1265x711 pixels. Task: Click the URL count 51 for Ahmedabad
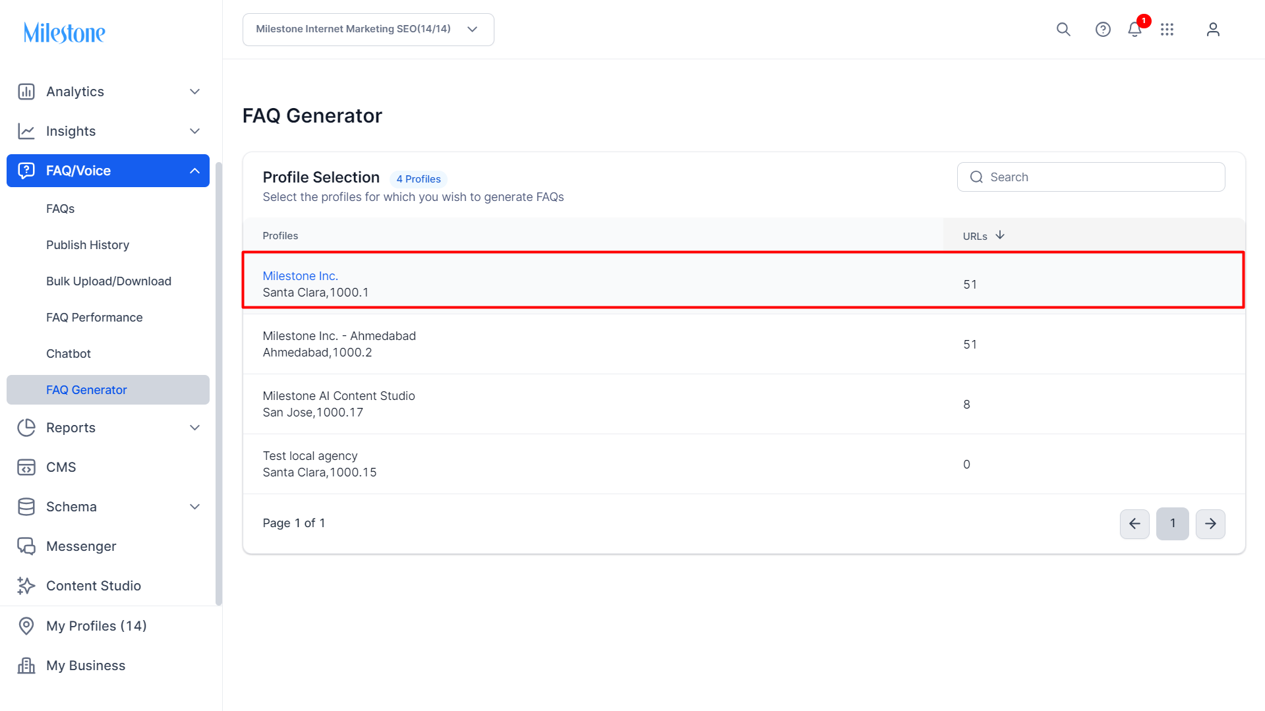[x=970, y=345]
